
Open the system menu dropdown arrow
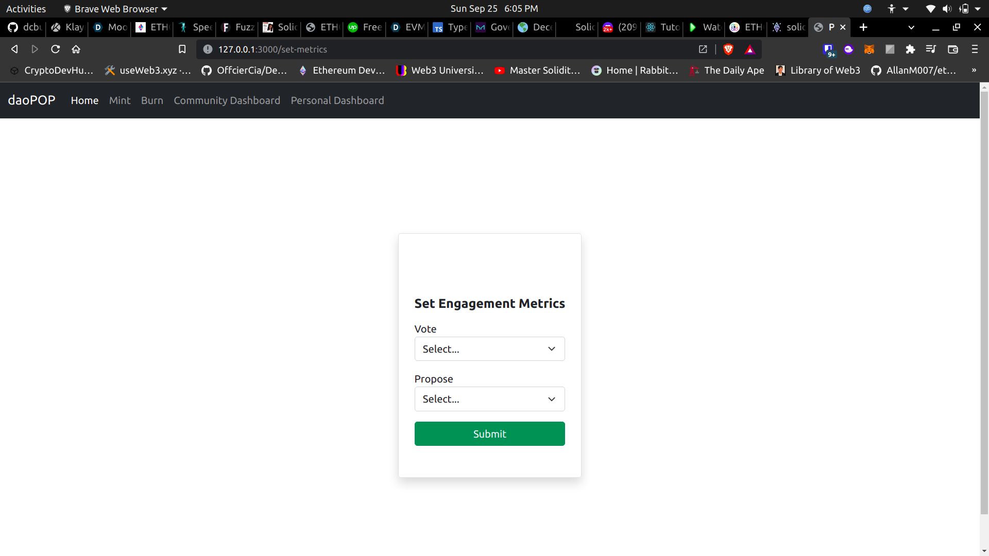coord(978,9)
